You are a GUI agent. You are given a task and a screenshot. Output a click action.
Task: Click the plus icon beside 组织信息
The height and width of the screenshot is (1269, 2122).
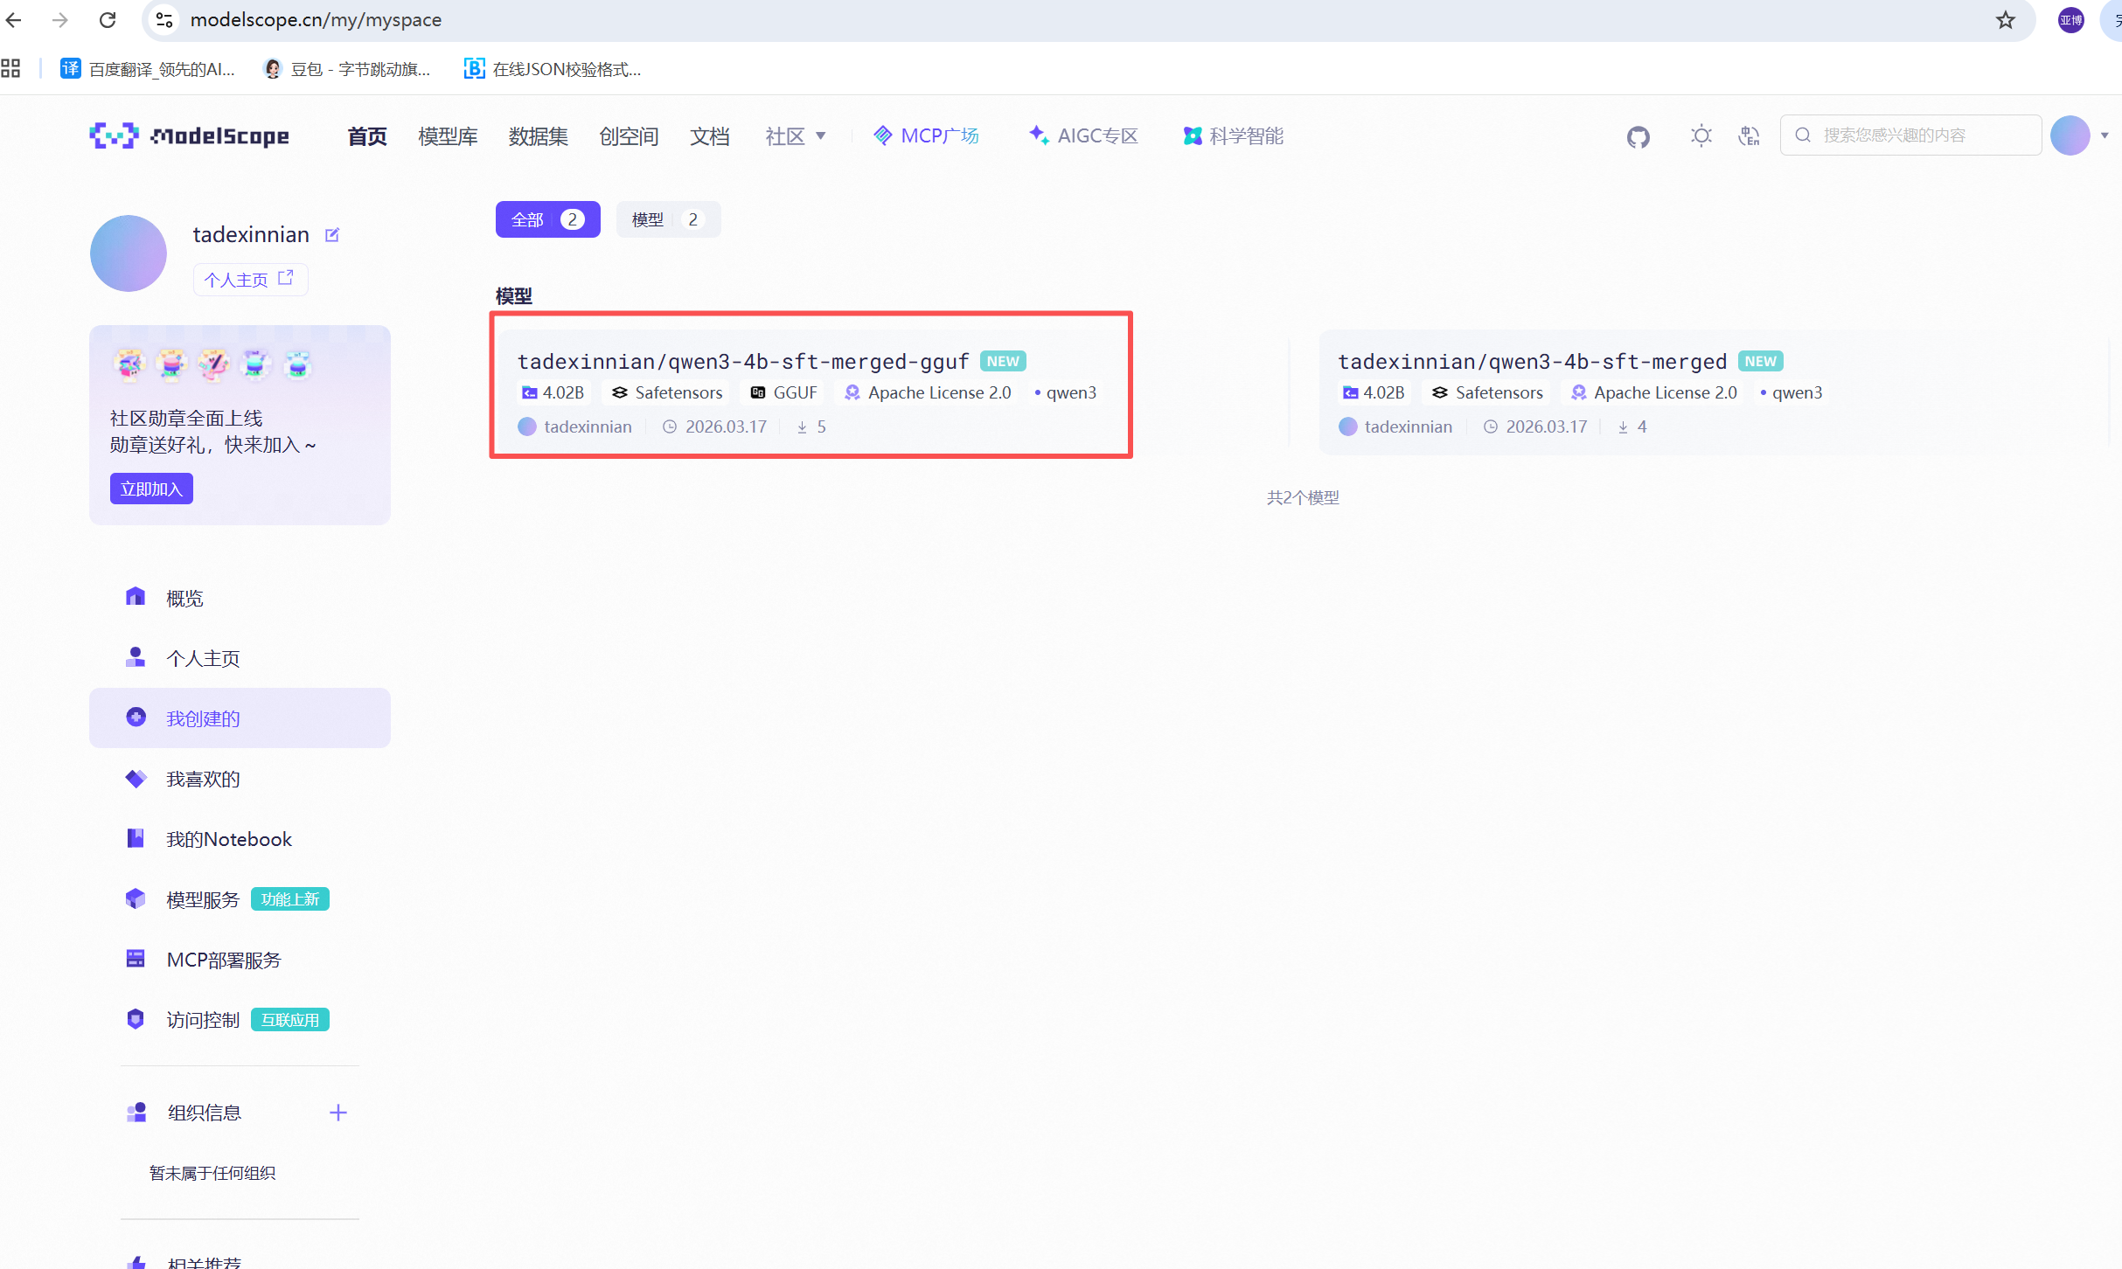pyautogui.click(x=337, y=1113)
